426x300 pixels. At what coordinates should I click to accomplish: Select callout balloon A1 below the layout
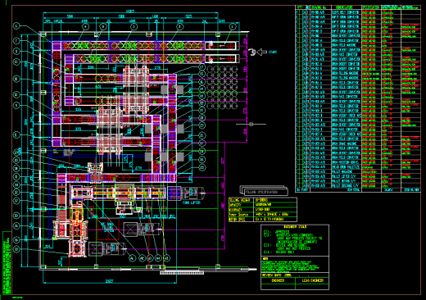(132, 258)
